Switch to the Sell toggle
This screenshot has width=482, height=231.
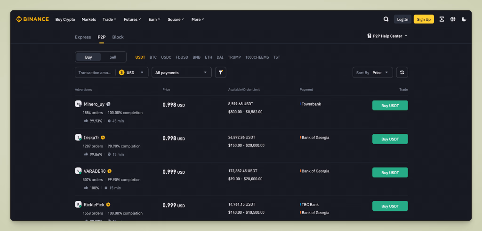click(113, 57)
